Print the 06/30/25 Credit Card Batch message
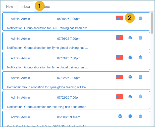The image size is (155, 127). click(130, 116)
